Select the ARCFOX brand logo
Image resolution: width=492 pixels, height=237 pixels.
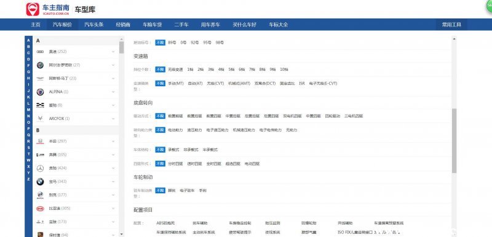(x=40, y=118)
